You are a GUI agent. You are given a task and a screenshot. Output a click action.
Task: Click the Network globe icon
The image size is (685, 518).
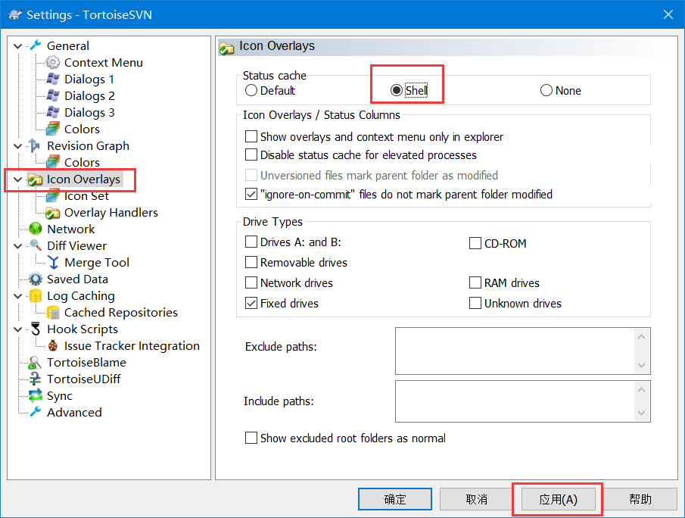coord(35,229)
